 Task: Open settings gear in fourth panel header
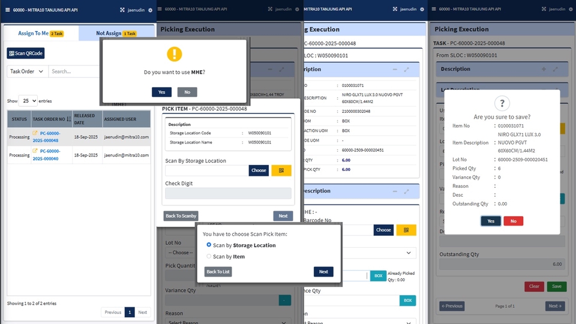pos(571,9)
